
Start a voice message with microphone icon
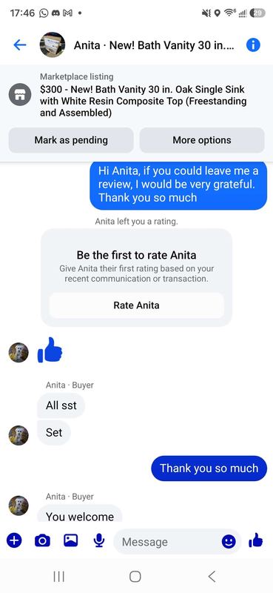99,541
